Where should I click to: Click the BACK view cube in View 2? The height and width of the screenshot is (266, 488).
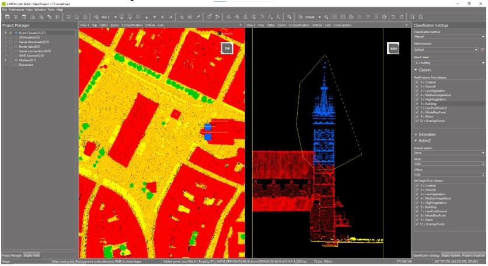coord(393,49)
